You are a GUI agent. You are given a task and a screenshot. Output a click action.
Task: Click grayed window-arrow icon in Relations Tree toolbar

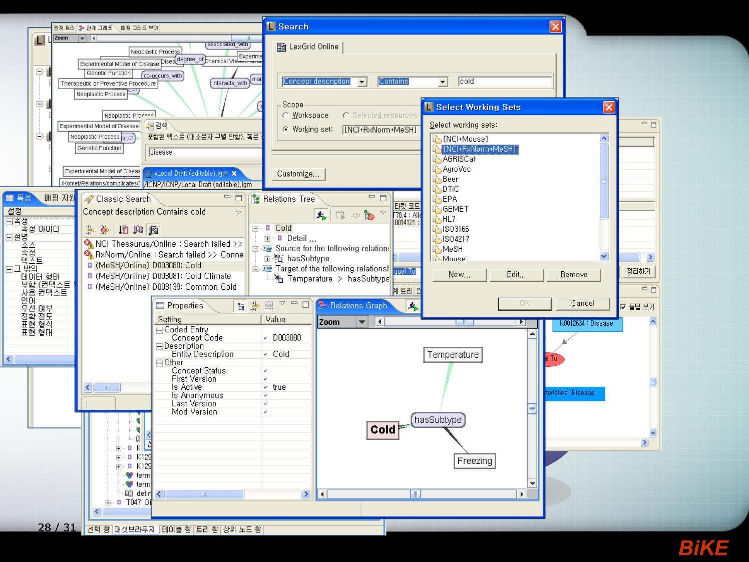340,216
